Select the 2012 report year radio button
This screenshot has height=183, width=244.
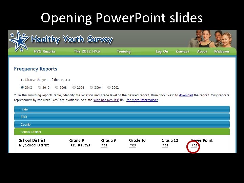(x=22, y=87)
